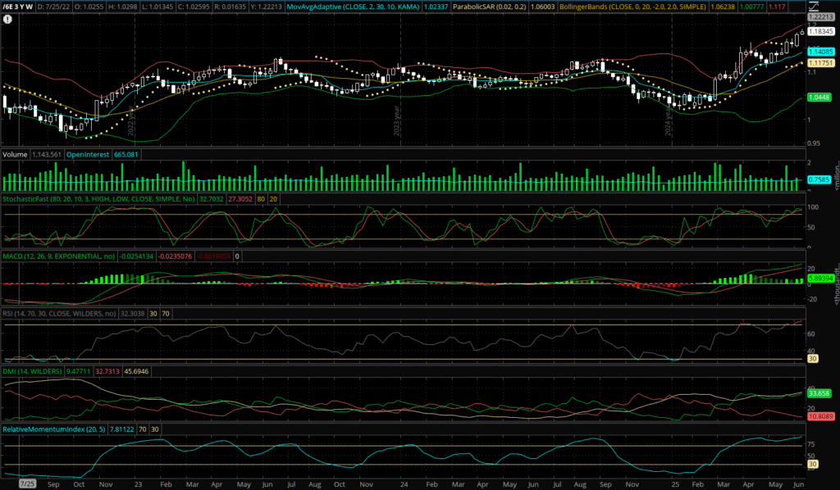This screenshot has height=490, width=840.
Task: Click the 45.6946 ADX value
Action: 136,371
